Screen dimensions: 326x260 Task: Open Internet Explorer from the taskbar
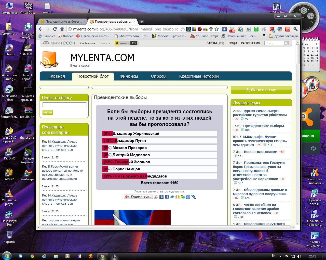[x=44, y=256]
